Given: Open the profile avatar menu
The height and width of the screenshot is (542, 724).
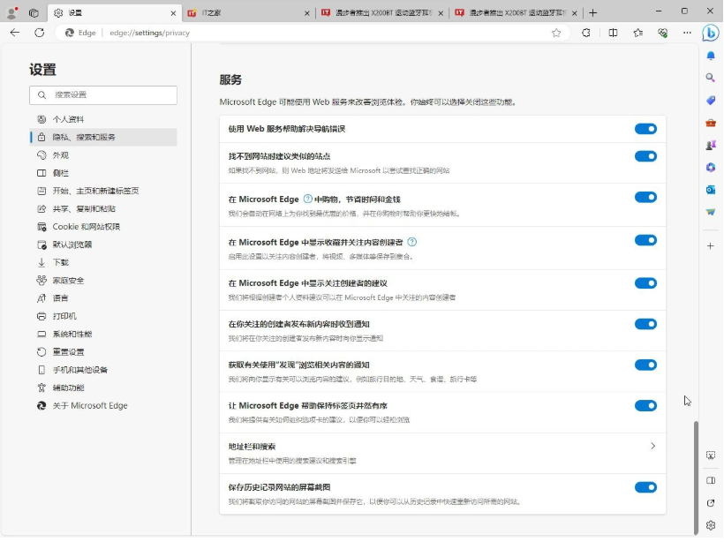Looking at the screenshot, I should pos(12,12).
